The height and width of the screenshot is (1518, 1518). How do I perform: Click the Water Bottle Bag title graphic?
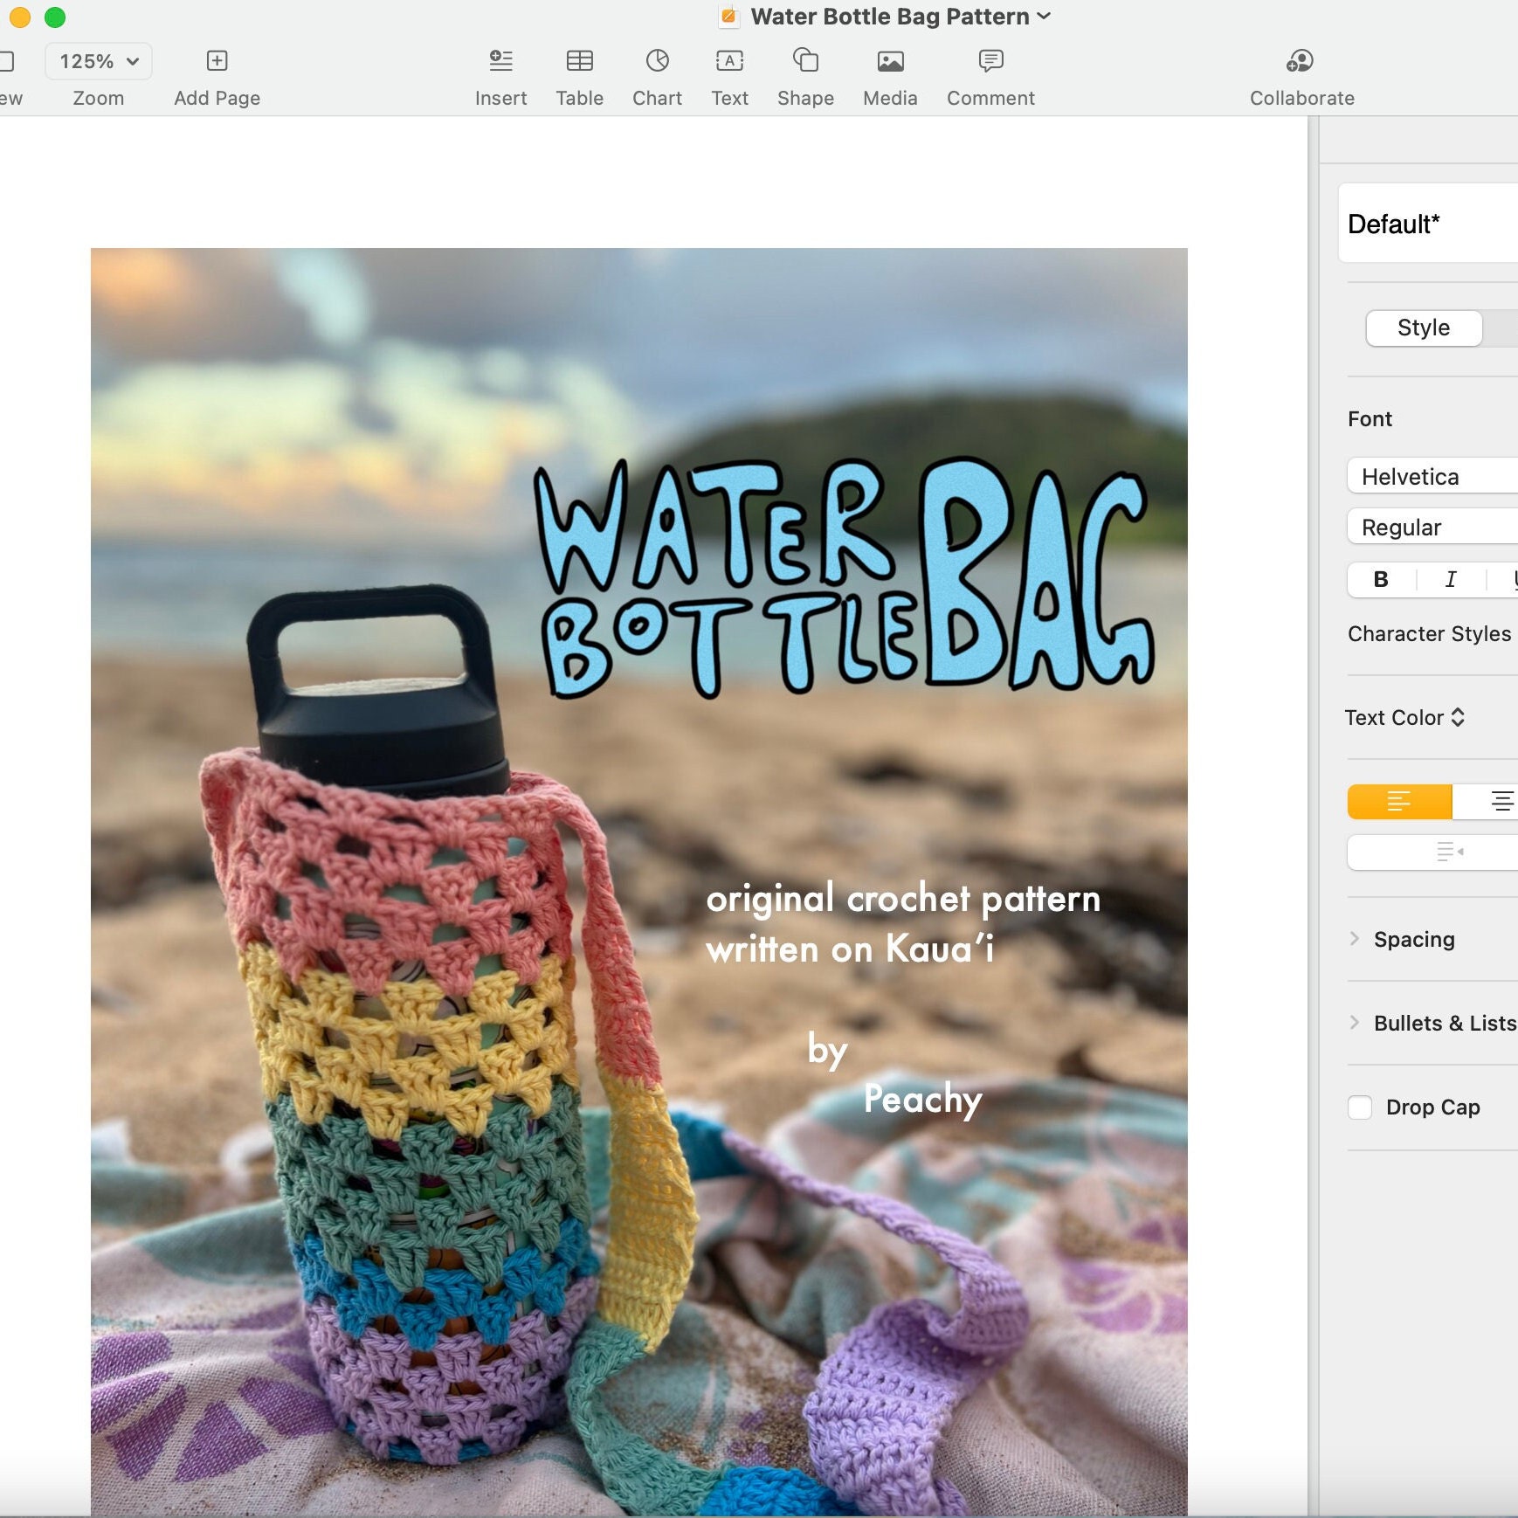point(844,578)
